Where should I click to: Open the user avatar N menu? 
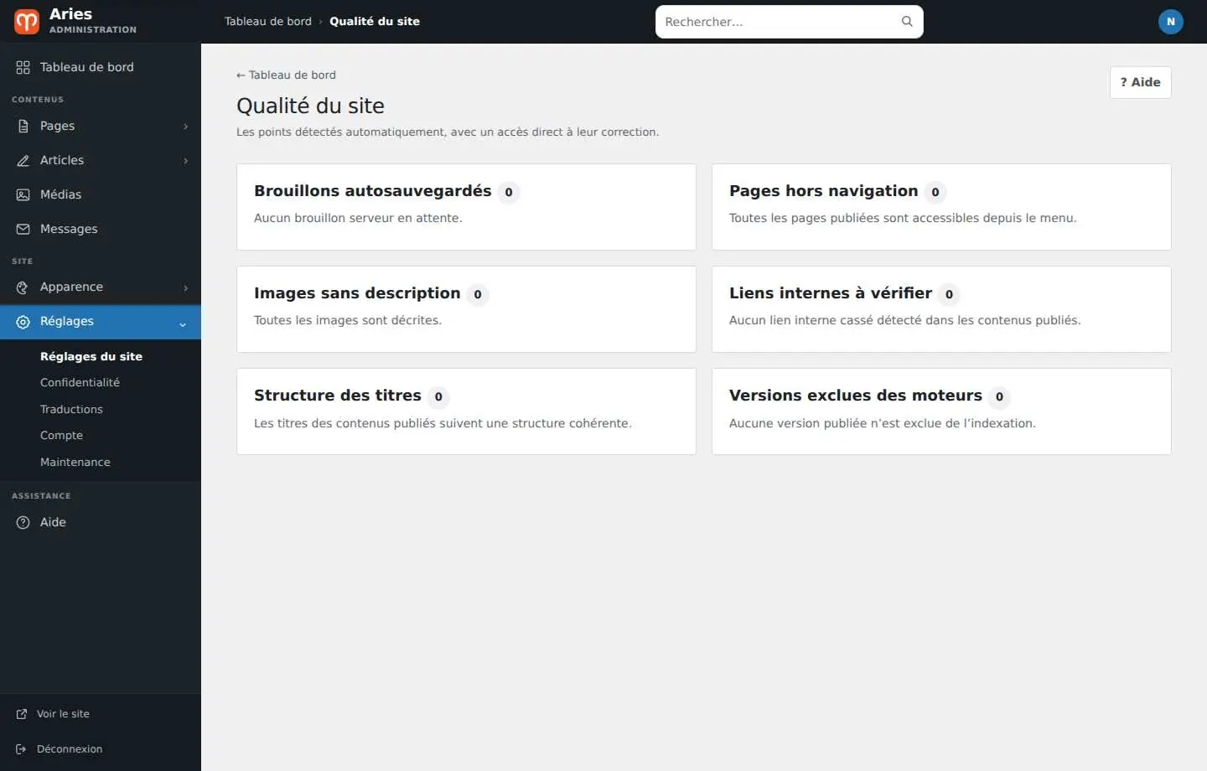[x=1171, y=22]
